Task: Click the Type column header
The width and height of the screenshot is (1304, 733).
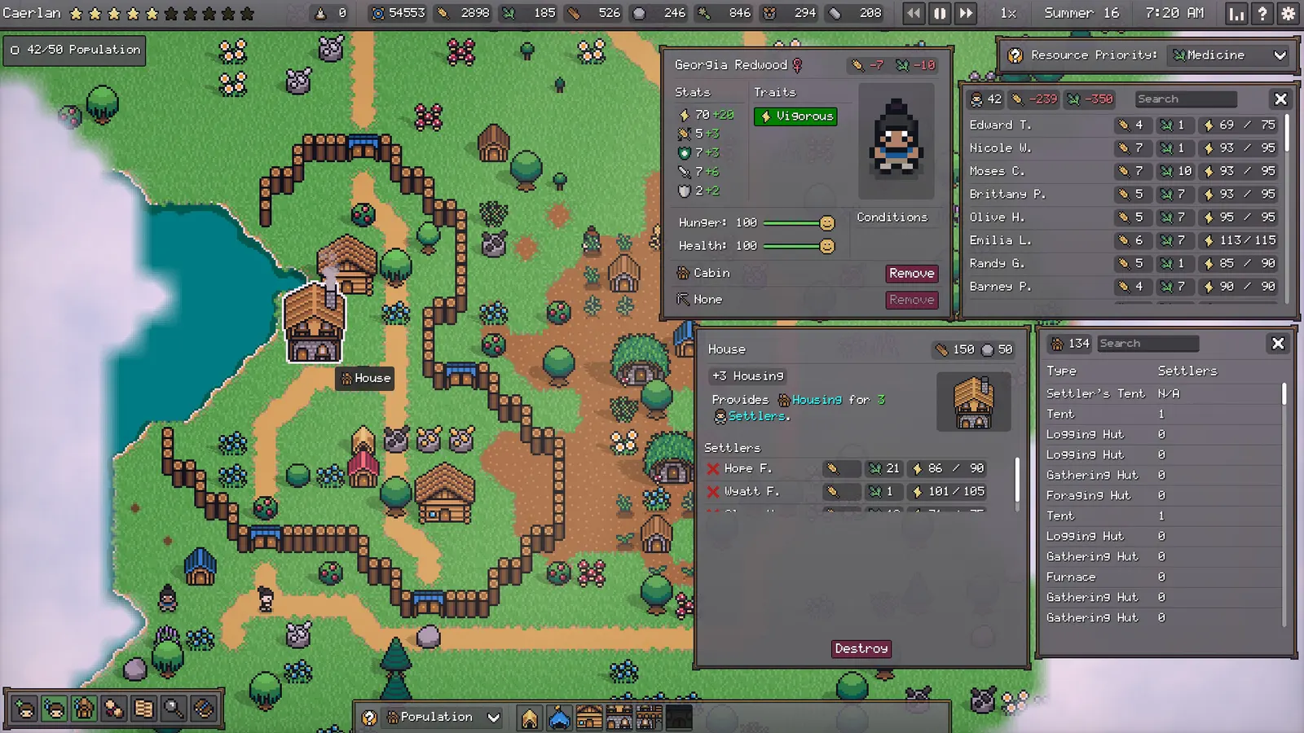Action: 1061,371
